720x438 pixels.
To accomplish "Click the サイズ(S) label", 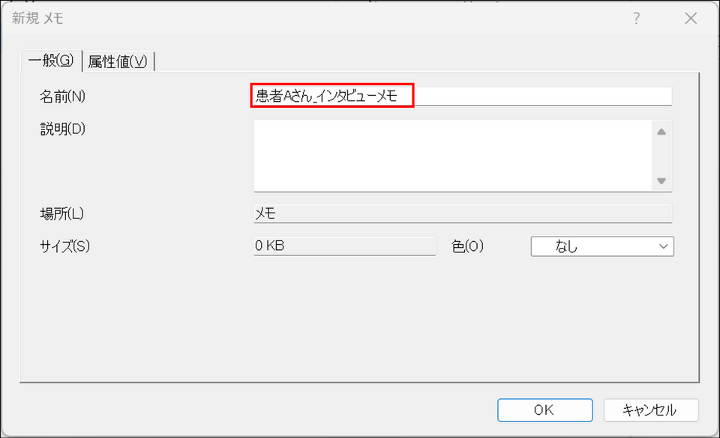I will [x=64, y=246].
